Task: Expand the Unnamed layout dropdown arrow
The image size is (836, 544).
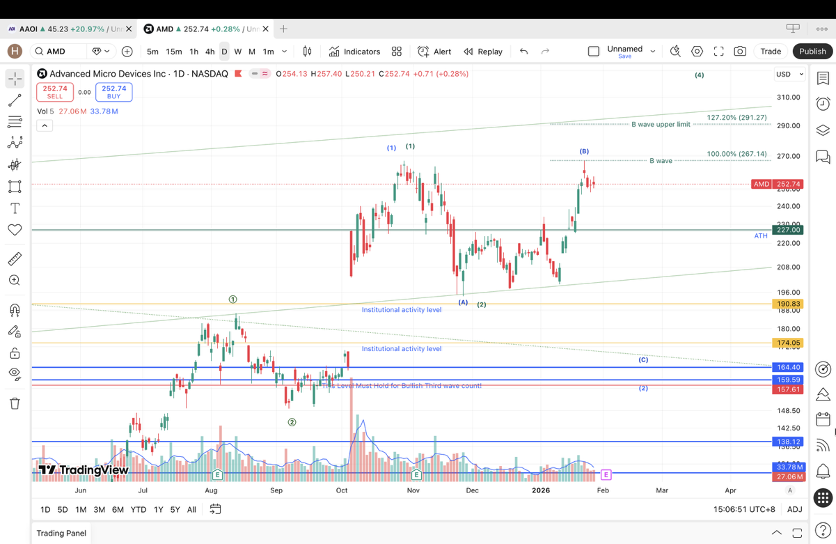Action: (653, 52)
